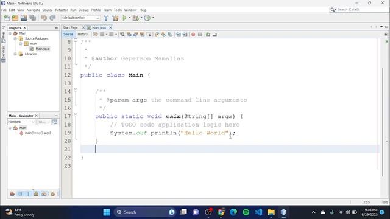Toggle Bookmark in editor toolbar

point(170,35)
